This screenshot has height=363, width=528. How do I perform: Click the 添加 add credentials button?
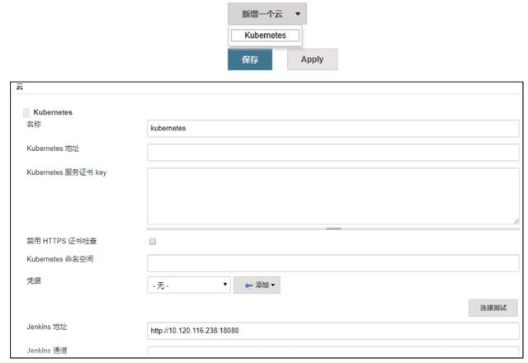click(x=257, y=285)
